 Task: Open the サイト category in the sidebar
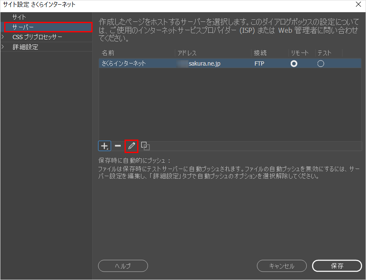tap(19, 17)
